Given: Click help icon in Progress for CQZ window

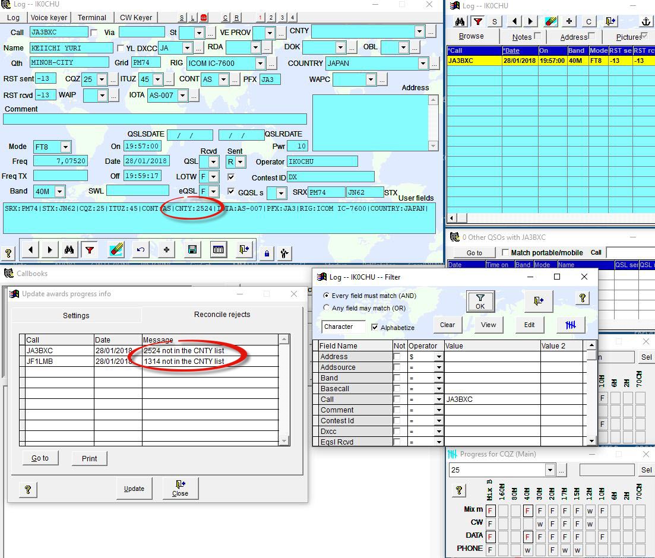Looking at the screenshot, I should click(x=459, y=490).
